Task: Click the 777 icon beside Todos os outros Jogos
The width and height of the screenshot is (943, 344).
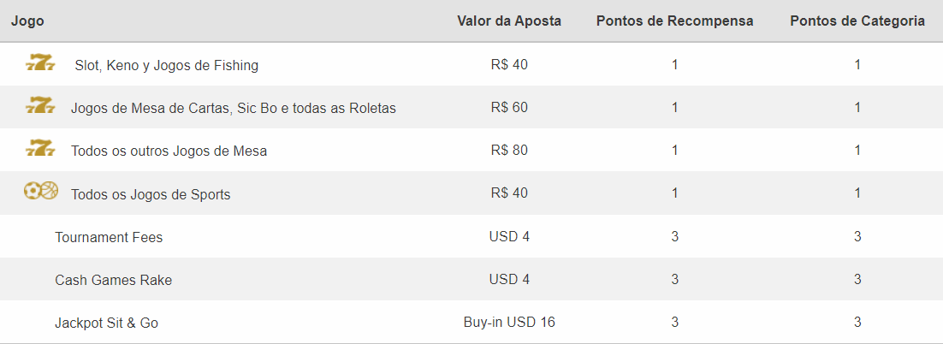Action: click(40, 147)
